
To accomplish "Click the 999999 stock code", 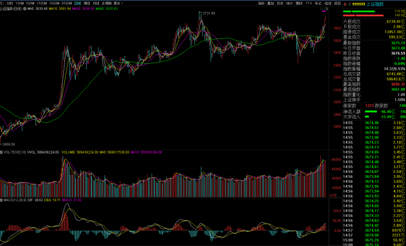I will pyautogui.click(x=358, y=4).
